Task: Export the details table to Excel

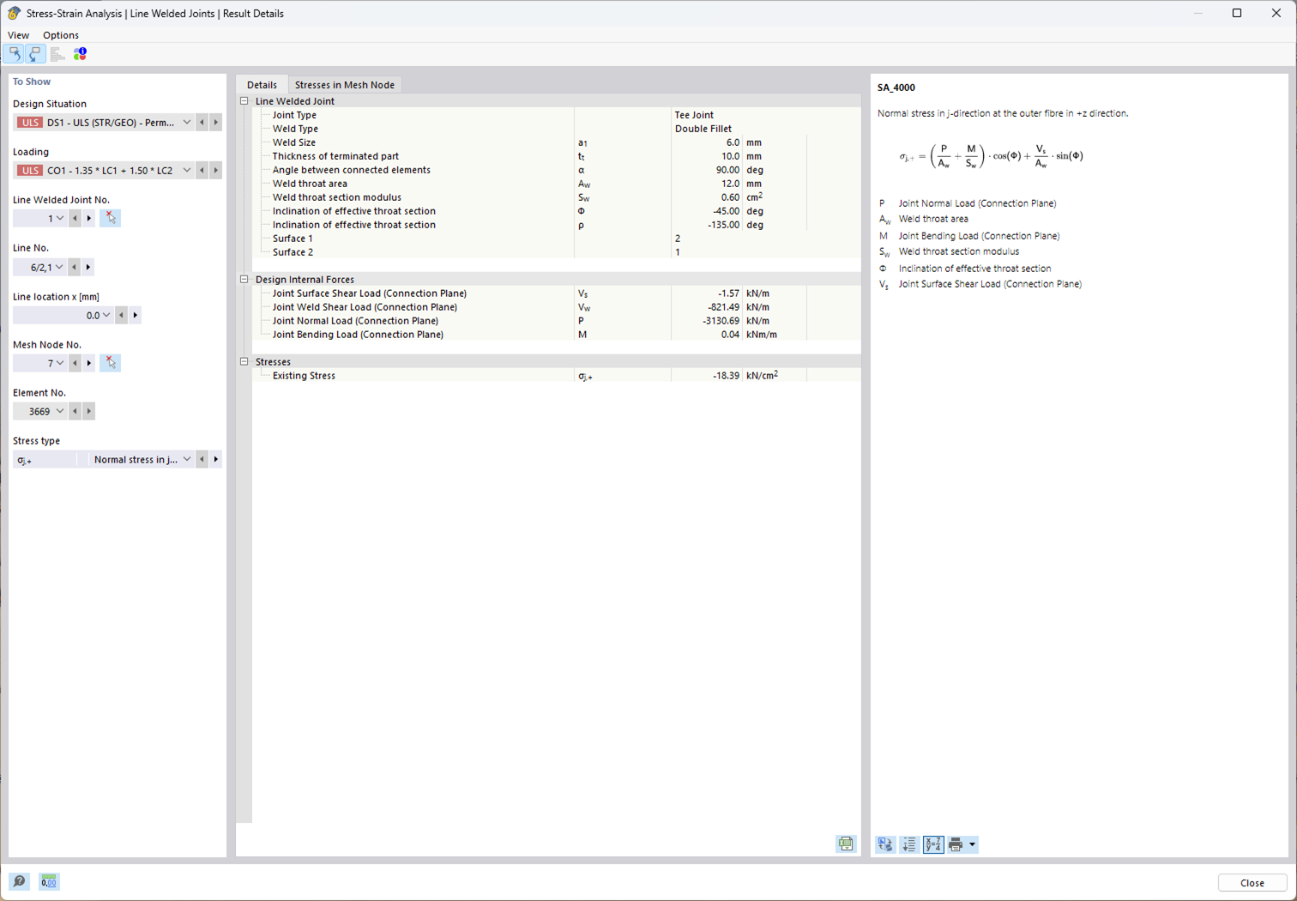Action: pyautogui.click(x=846, y=844)
